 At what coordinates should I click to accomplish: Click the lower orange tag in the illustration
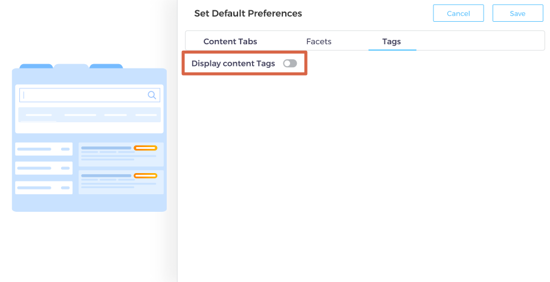(x=145, y=175)
